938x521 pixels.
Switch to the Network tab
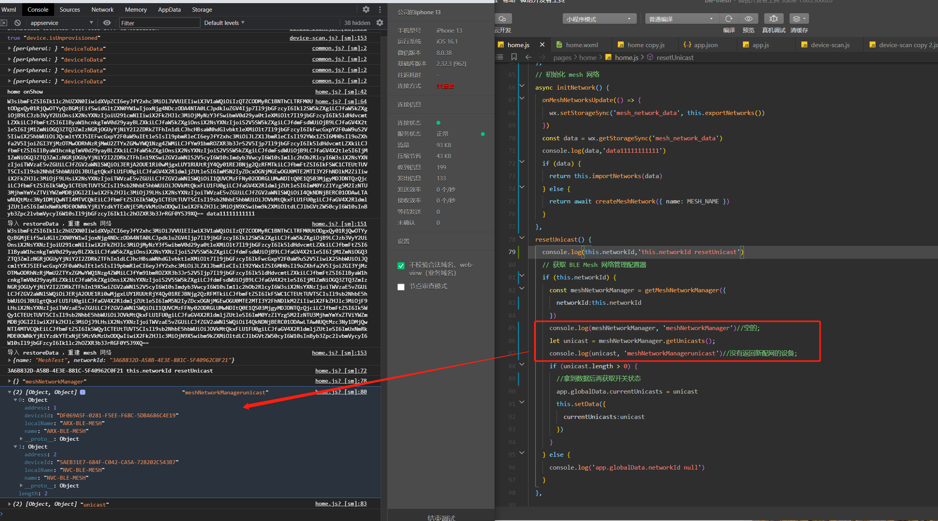(x=102, y=10)
